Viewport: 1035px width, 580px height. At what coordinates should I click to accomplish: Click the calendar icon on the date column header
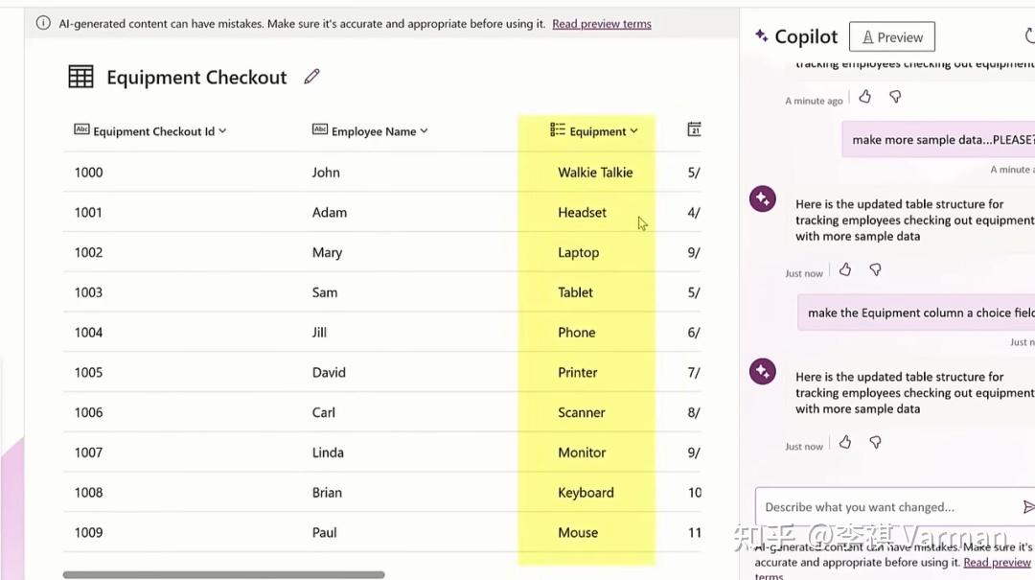693,128
